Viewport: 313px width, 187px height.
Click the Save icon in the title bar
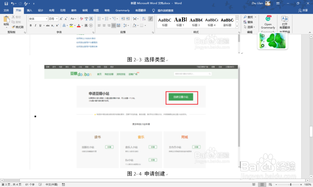point(6,3)
